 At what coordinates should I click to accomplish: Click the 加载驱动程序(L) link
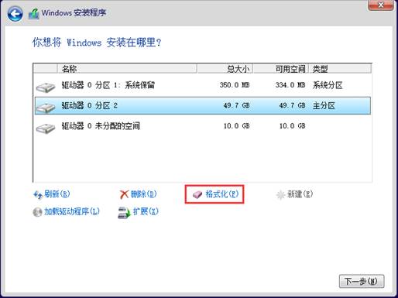72,211
